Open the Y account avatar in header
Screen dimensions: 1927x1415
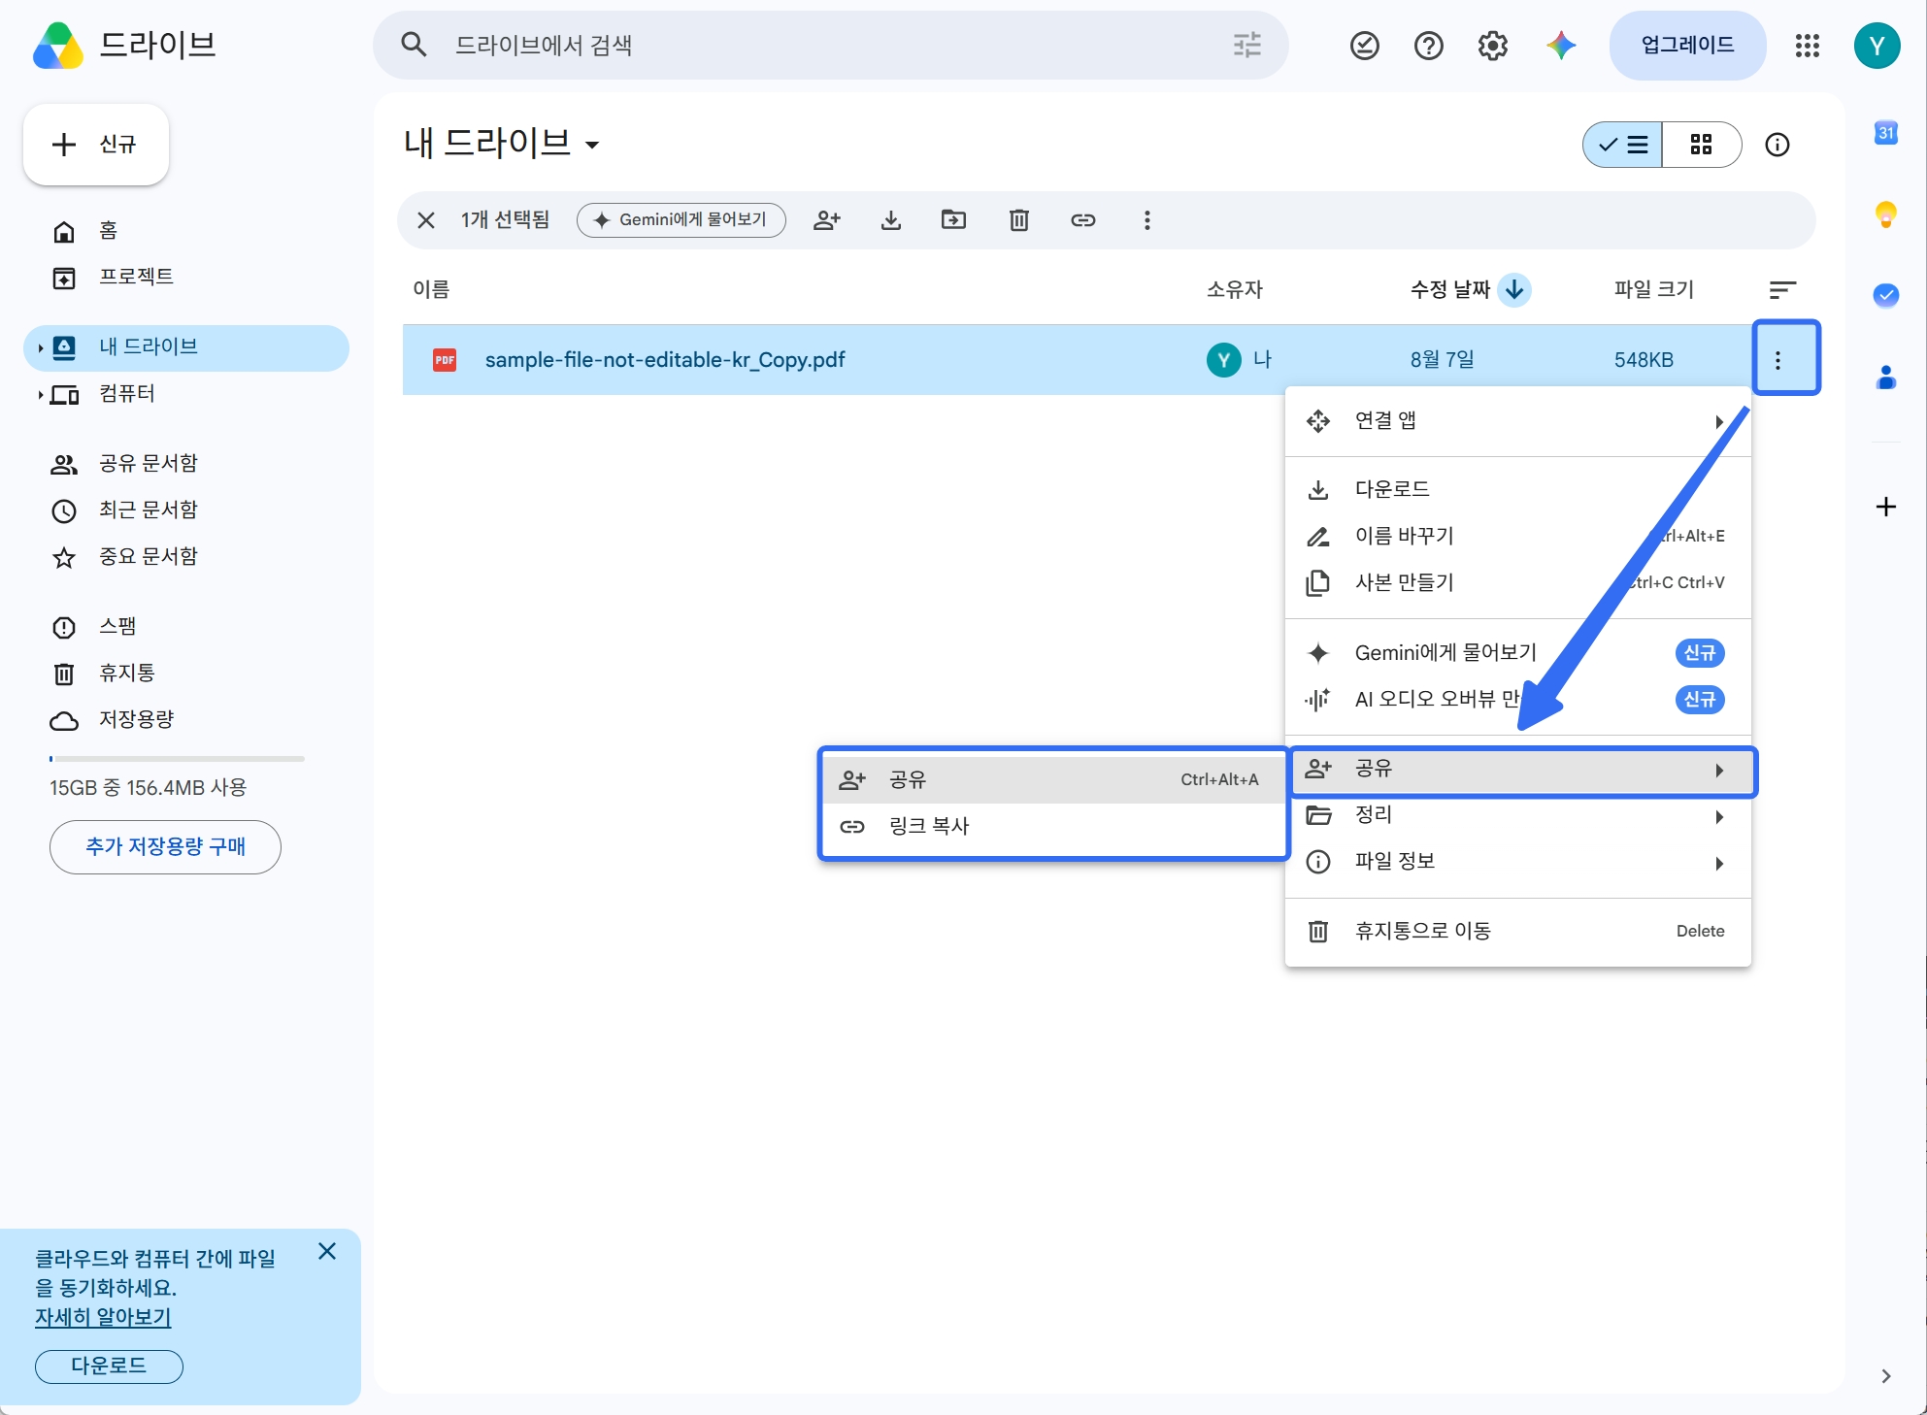click(1877, 46)
